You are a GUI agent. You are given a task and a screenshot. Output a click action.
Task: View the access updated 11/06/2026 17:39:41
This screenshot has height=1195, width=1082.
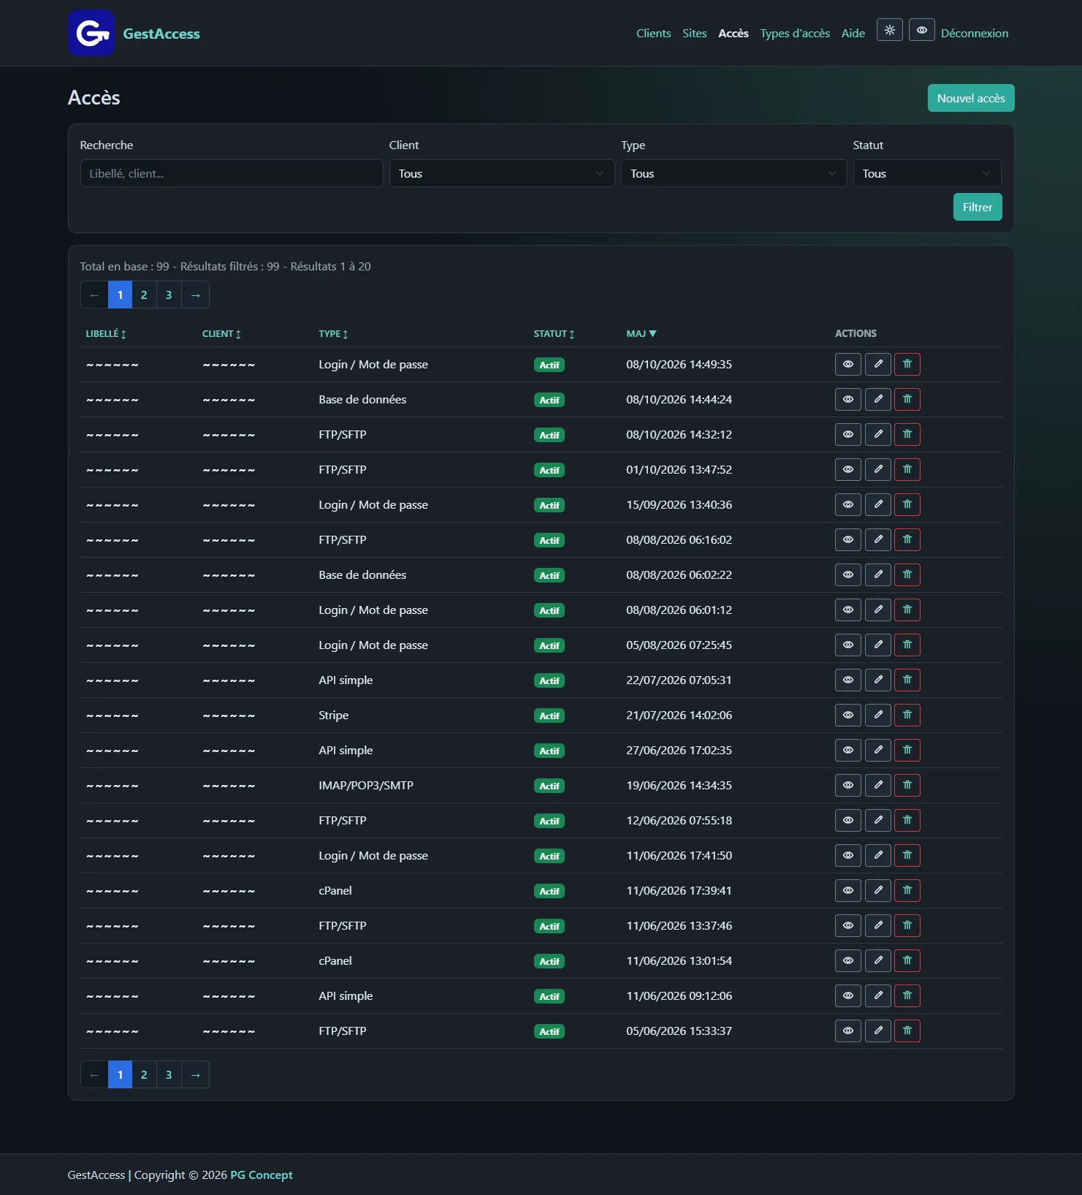tap(847, 890)
